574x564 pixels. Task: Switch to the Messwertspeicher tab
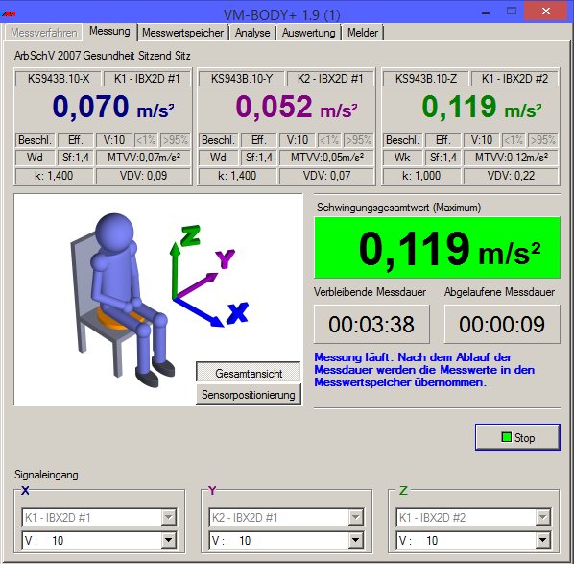click(182, 33)
